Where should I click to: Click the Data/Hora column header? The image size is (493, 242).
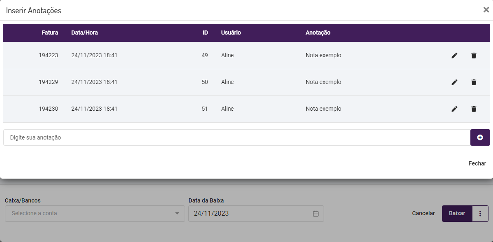click(84, 33)
